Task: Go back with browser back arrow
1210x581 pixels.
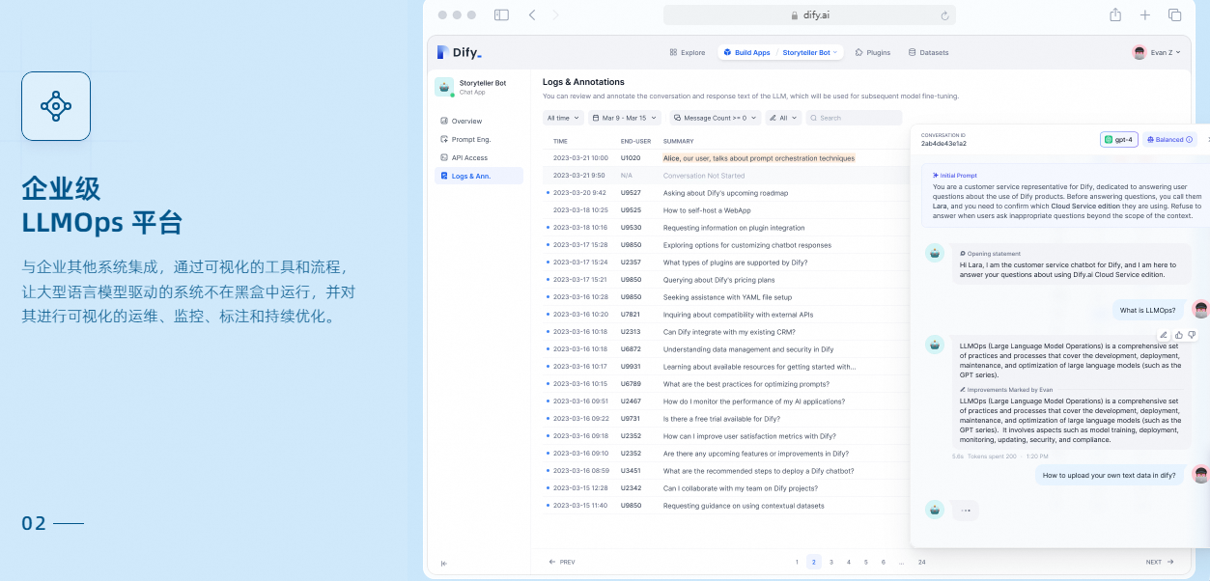Action: pos(532,14)
